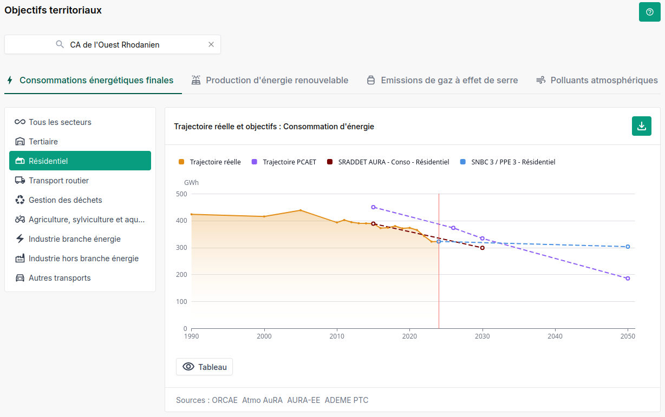Toggle the SNBC 3 / PPE 3 legend series
The height and width of the screenshot is (417, 665).
tap(507, 162)
